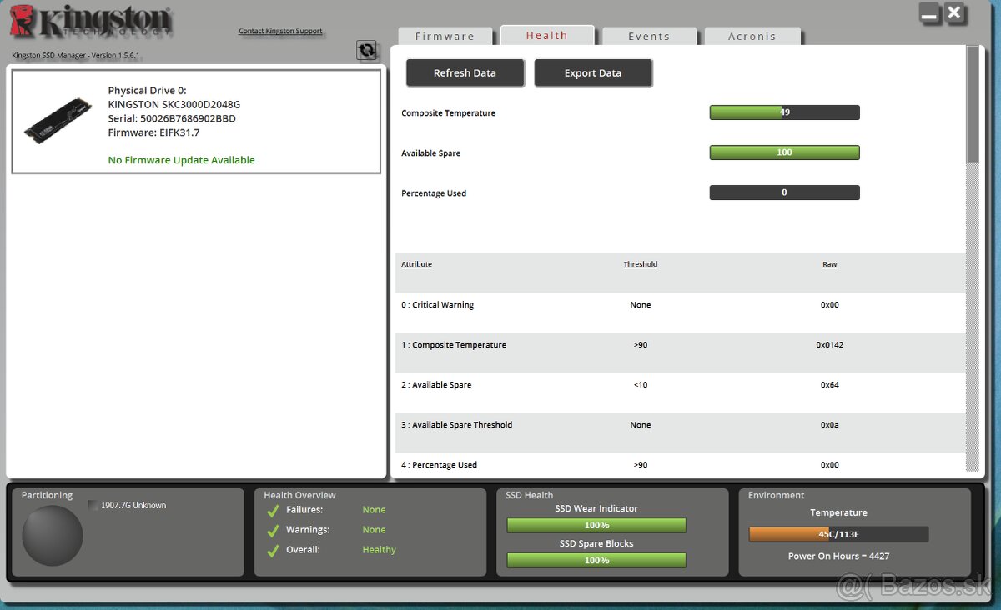This screenshot has height=610, width=1001.
Task: Switch to the Firmware tab
Action: (445, 37)
